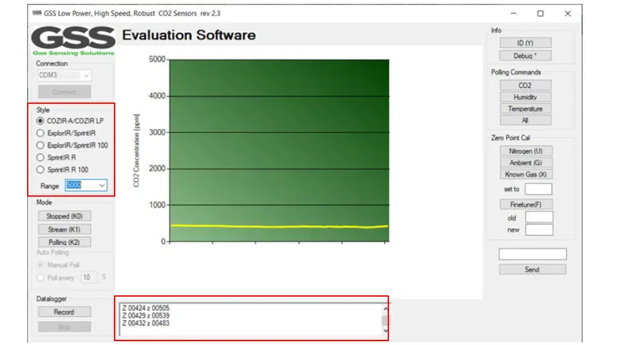Focus the 'new' finetune value field

click(539, 230)
